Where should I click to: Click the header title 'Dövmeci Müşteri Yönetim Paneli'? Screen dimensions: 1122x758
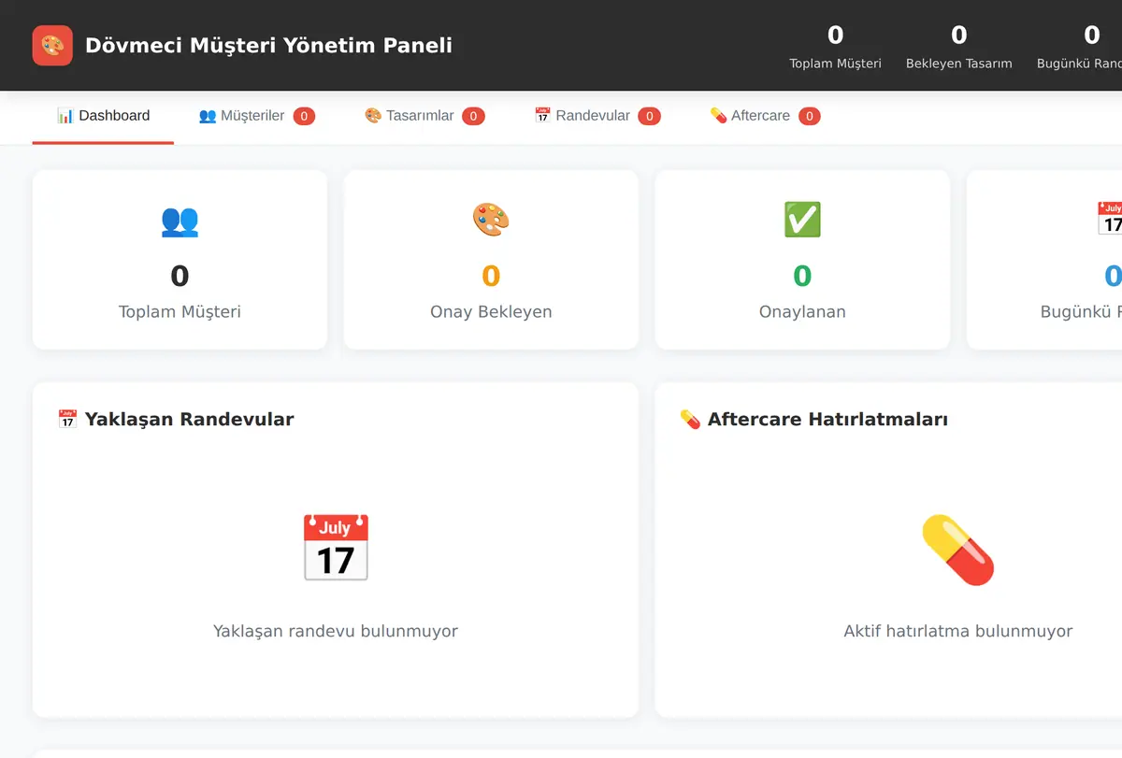pyautogui.click(x=268, y=45)
